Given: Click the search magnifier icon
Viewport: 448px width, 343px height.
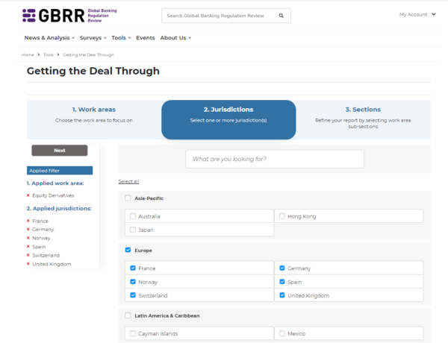Looking at the screenshot, I should (281, 16).
